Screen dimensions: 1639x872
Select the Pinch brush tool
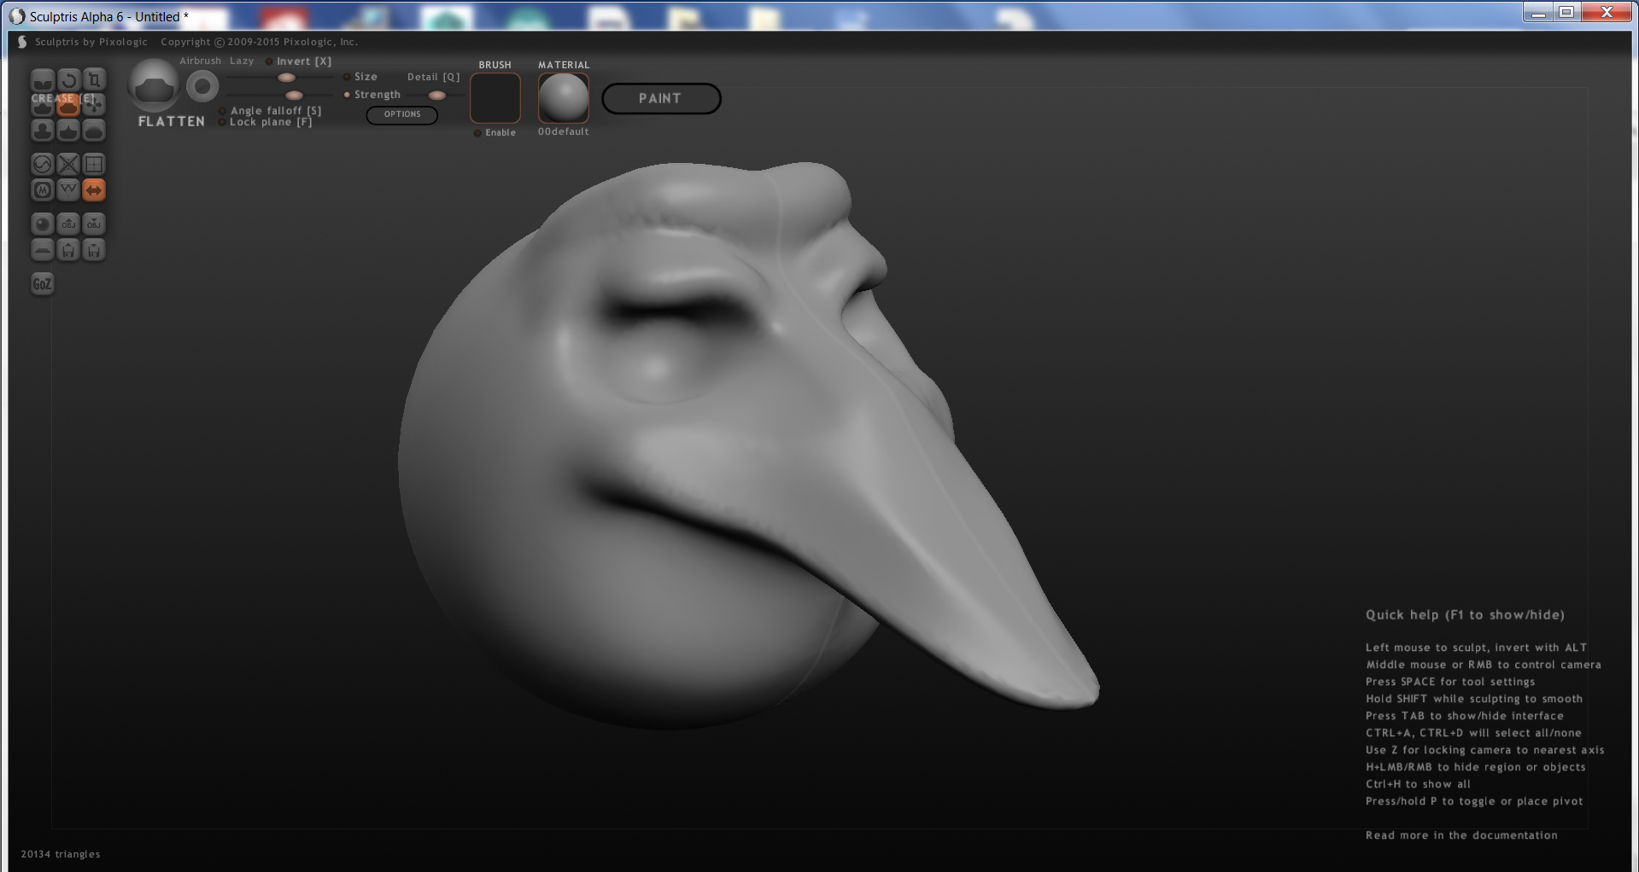click(68, 130)
